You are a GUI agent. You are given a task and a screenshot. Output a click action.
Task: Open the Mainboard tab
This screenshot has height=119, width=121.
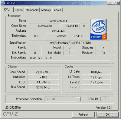(x=32, y=10)
